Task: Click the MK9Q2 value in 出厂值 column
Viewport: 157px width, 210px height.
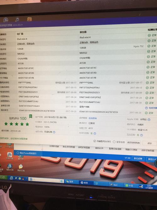Action: 21,54
